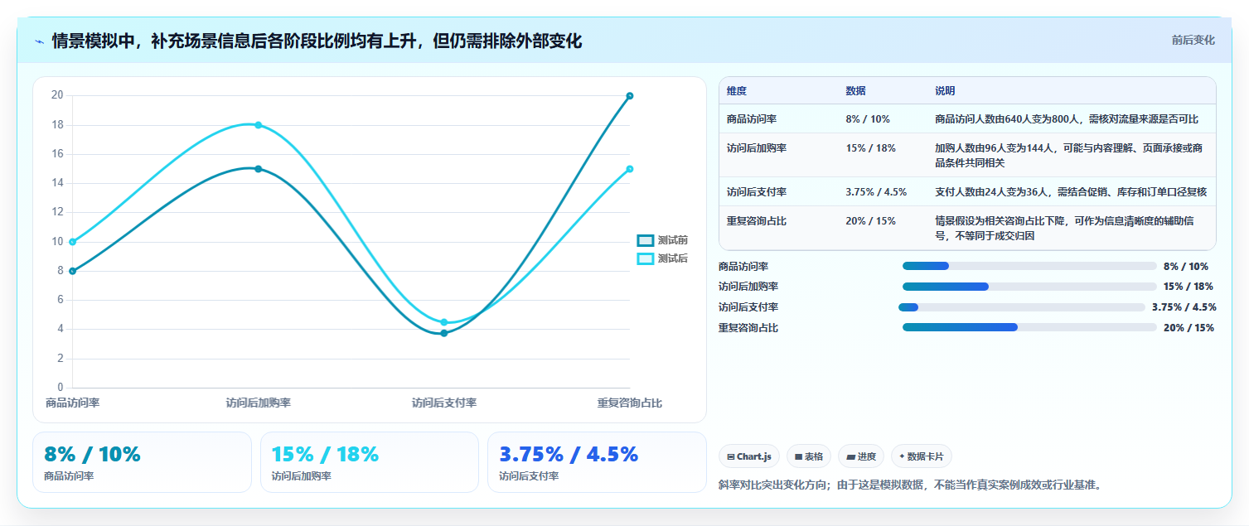Select table cell 15% / 18%
Screen dimensions: 1249x526
point(871,148)
